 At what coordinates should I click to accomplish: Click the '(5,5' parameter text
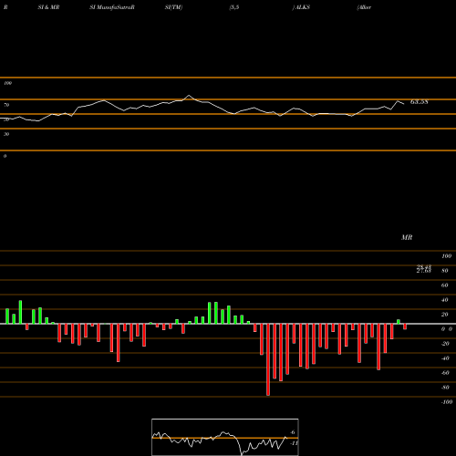click(x=234, y=7)
